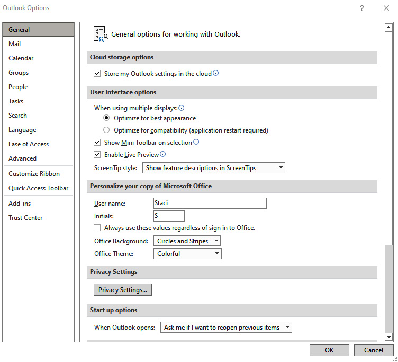Click the vertical scrollbar thumb

point(388,138)
